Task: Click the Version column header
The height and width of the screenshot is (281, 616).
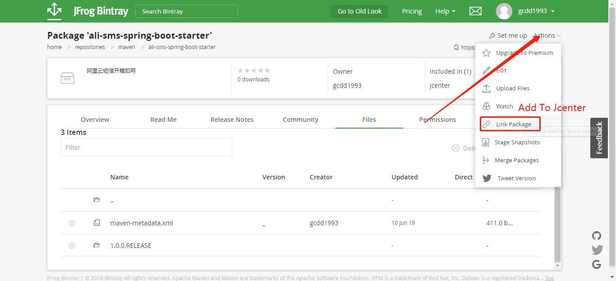Action: tap(274, 177)
